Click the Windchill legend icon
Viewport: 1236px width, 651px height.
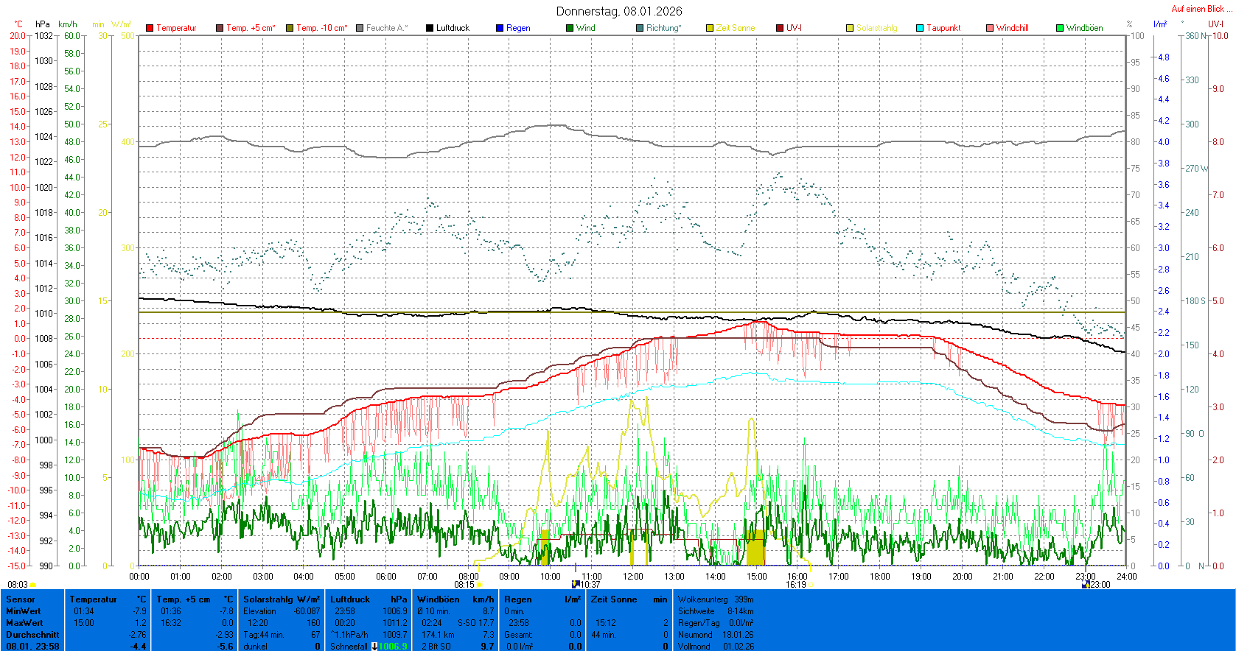tap(990, 28)
